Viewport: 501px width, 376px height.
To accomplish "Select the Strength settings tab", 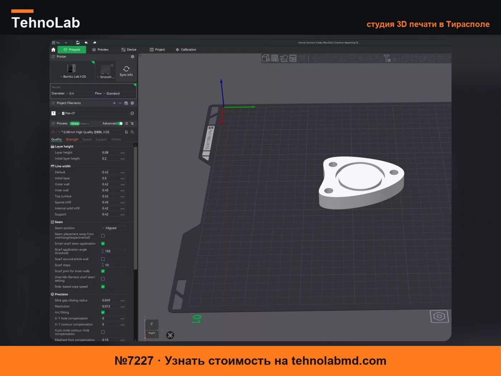I will pos(72,139).
